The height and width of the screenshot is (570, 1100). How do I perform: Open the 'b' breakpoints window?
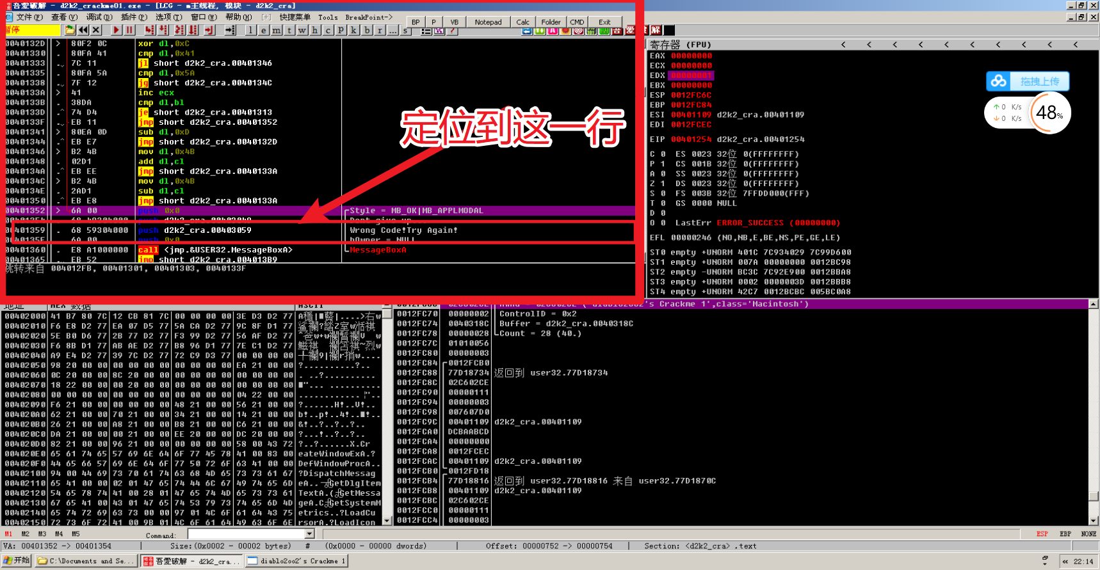coord(367,30)
